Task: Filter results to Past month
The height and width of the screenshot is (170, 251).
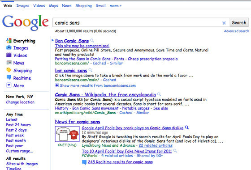Action: click(x=16, y=140)
